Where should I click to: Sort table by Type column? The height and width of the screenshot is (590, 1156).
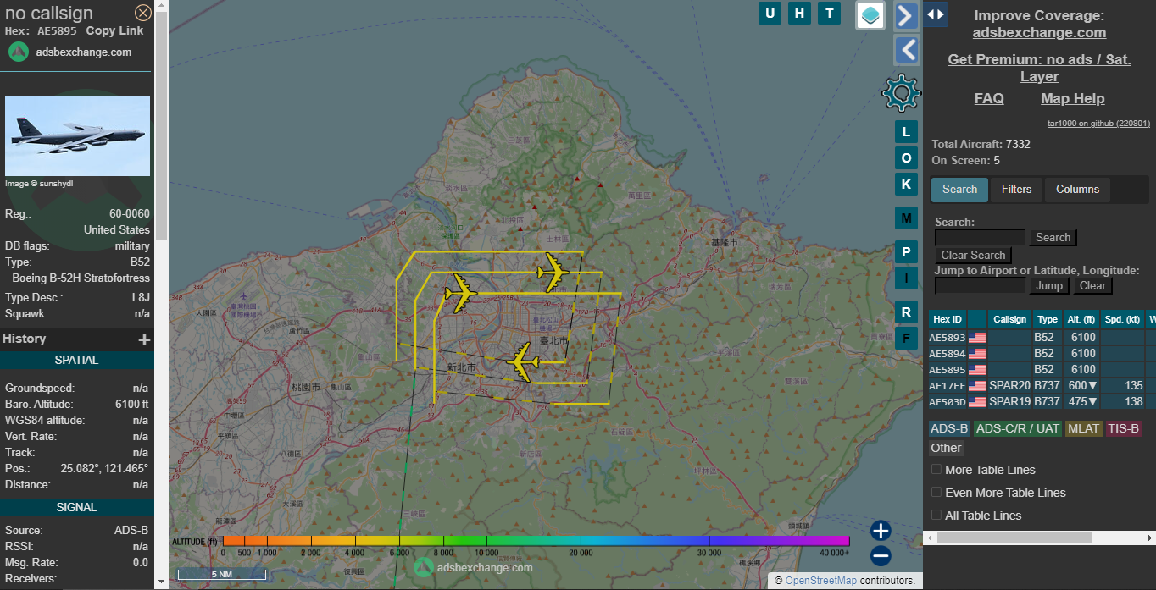point(1048,319)
